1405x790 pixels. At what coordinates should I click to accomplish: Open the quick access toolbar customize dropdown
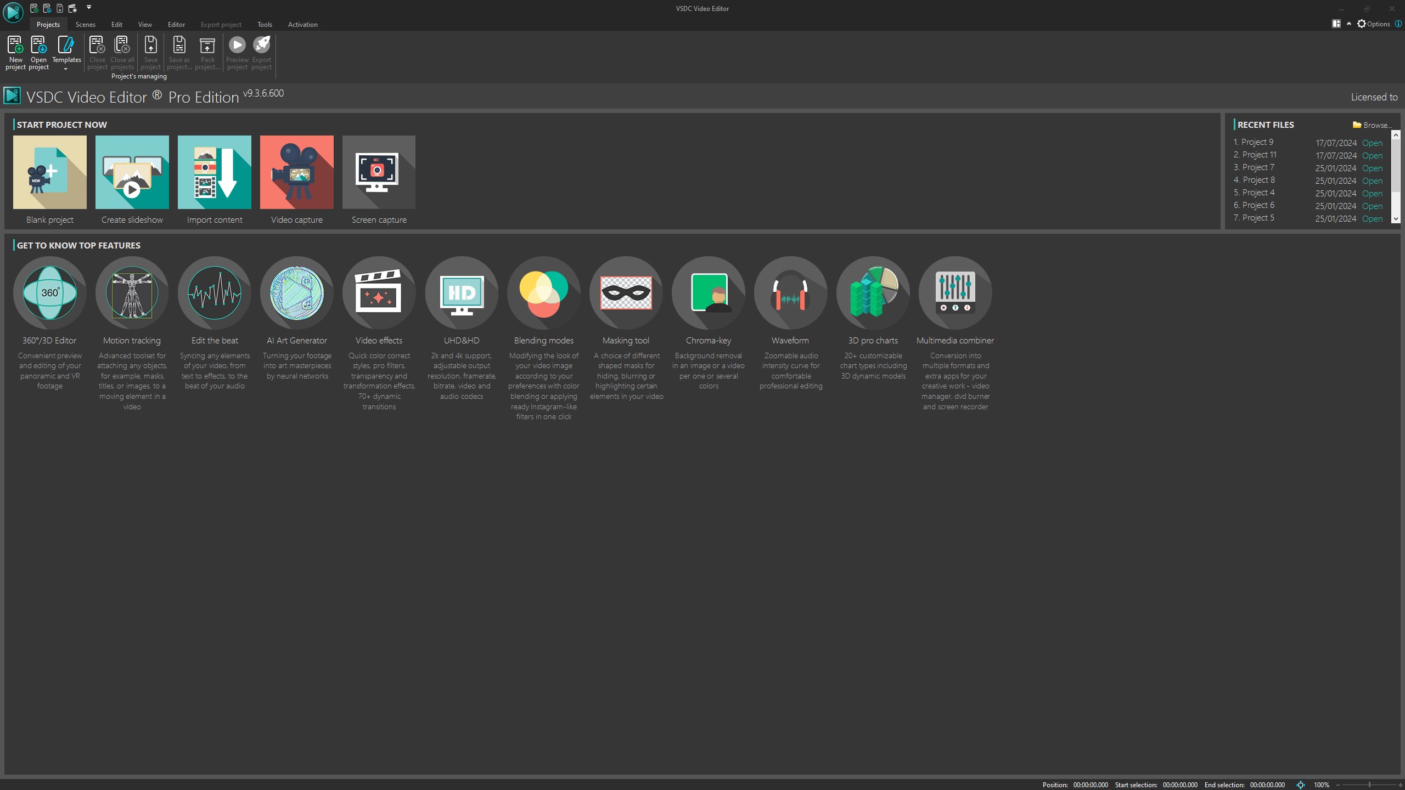point(89,8)
